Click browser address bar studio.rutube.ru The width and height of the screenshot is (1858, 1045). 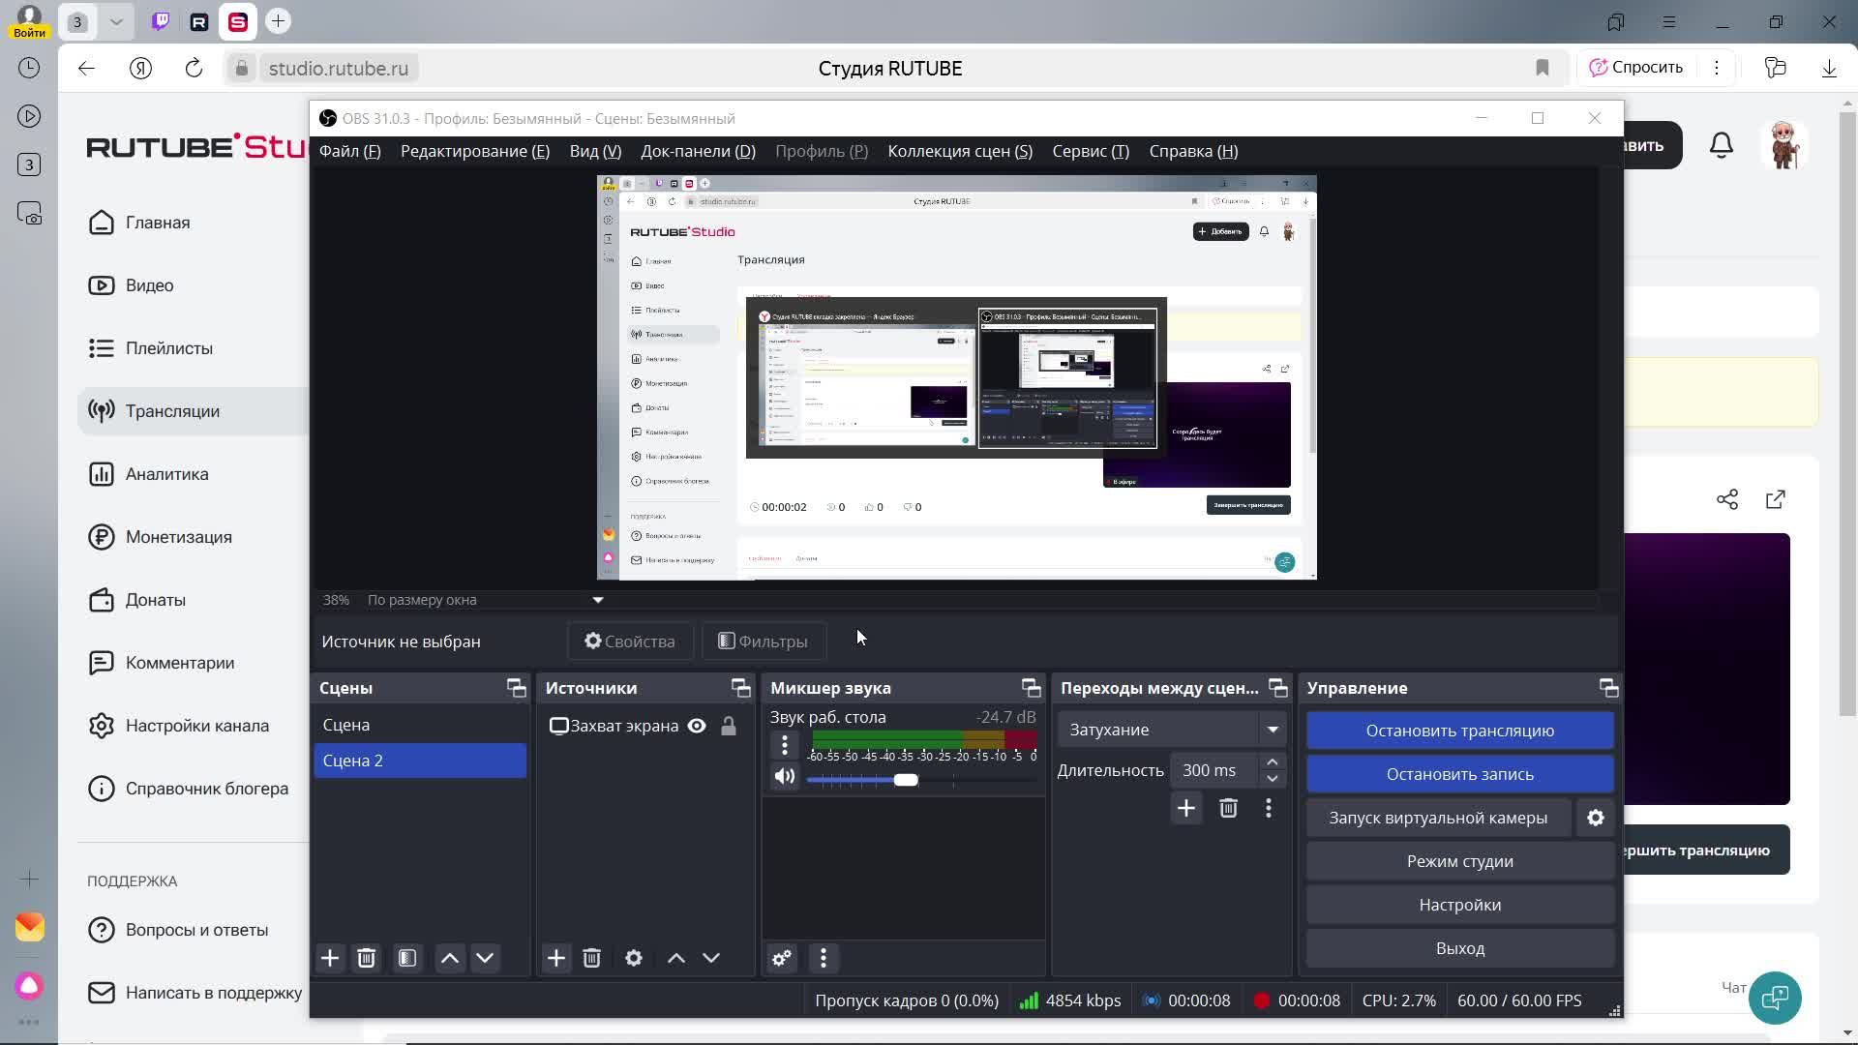(x=339, y=69)
